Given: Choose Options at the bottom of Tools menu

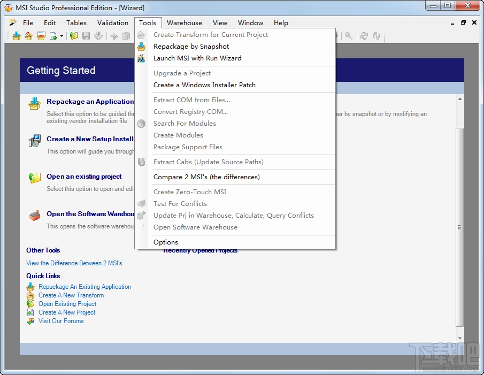Looking at the screenshot, I should click(165, 242).
